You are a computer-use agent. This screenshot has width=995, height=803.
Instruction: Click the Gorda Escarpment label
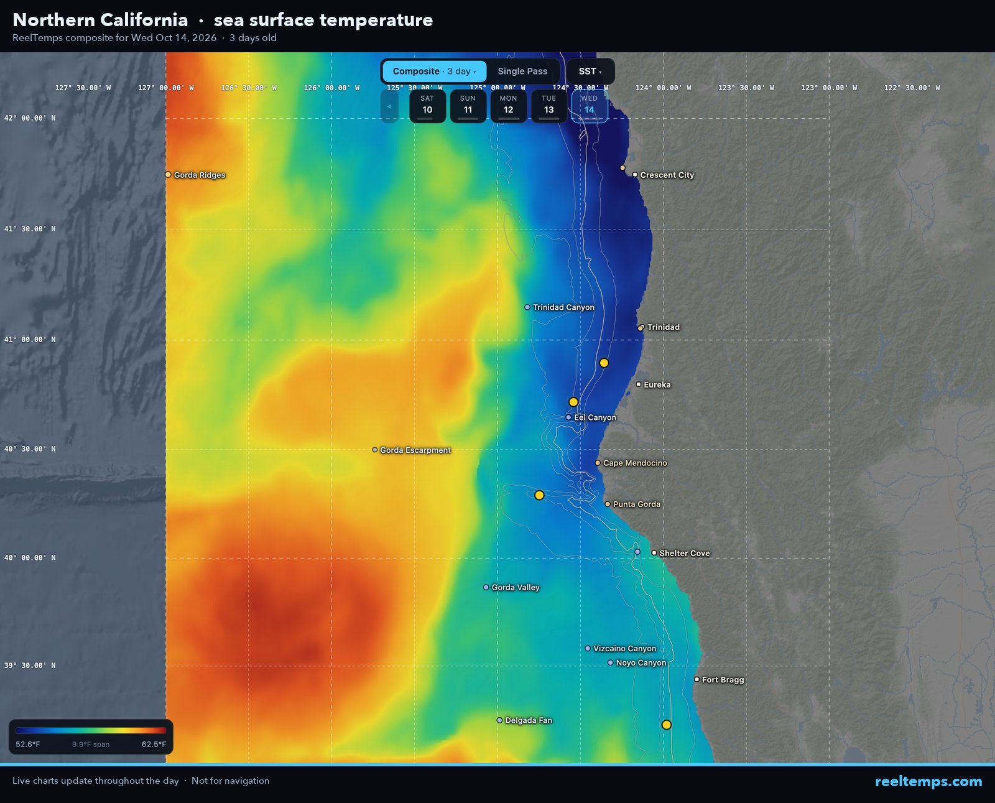coord(415,450)
